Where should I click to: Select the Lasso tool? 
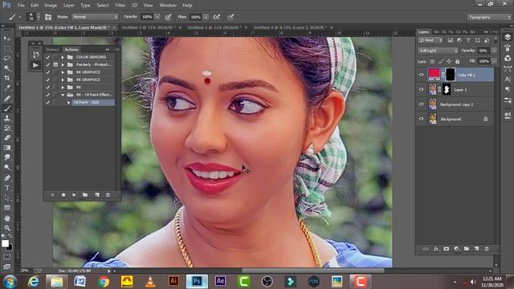point(7,59)
